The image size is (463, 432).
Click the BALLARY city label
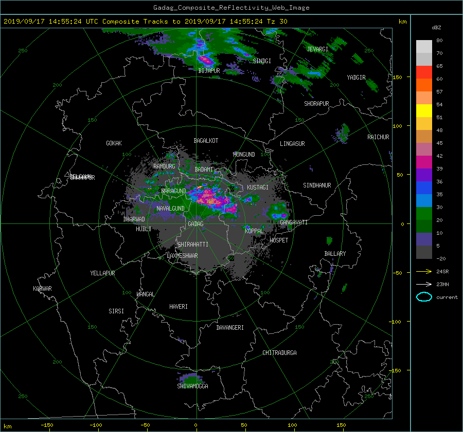click(x=335, y=254)
